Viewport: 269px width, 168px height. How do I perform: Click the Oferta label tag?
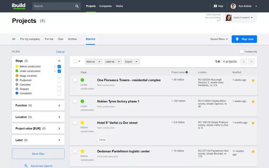(x=102, y=140)
